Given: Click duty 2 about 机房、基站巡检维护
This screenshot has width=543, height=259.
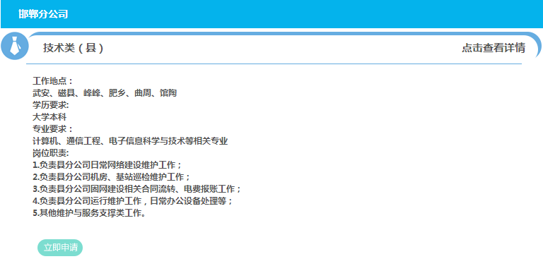Looking at the screenshot, I should (x=112, y=177).
